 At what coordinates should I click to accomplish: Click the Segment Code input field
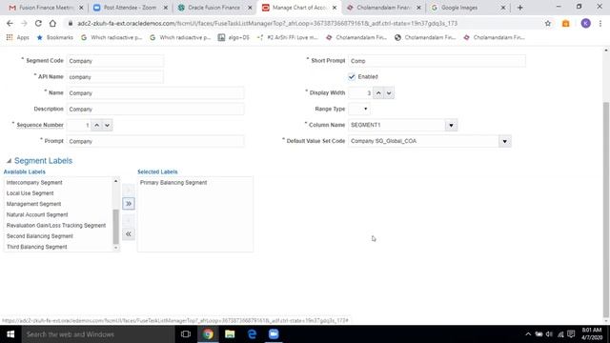coord(115,61)
